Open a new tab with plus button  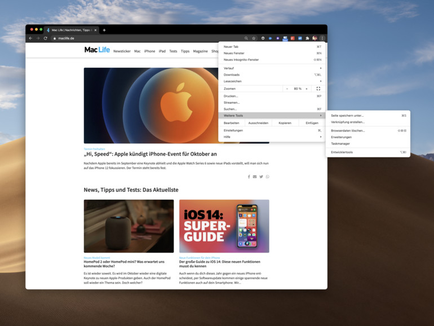point(104,30)
